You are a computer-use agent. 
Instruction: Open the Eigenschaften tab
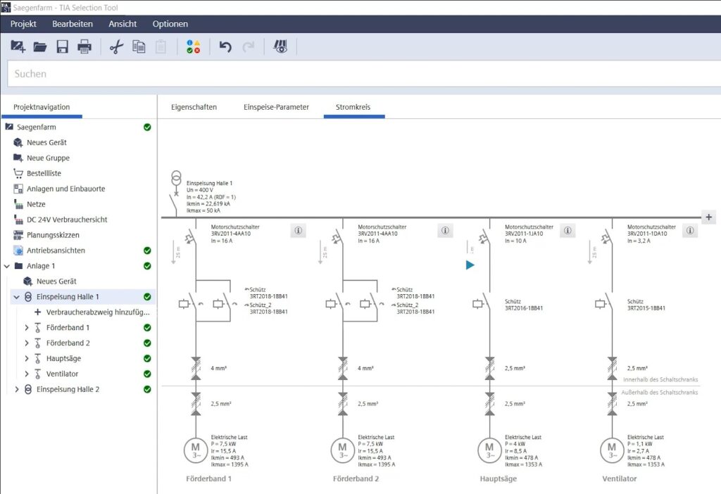(x=194, y=108)
